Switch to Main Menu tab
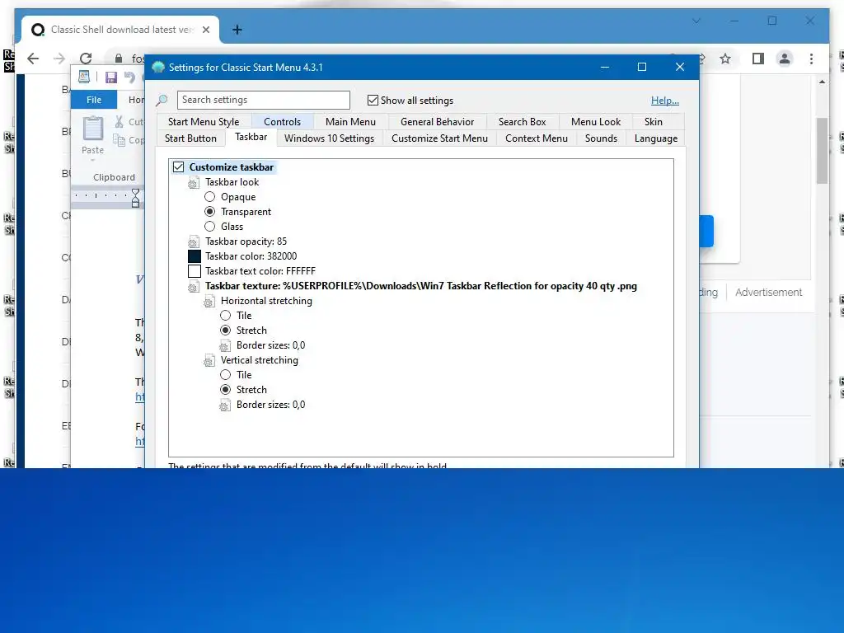Screen dimensions: 844x633 click(350, 122)
